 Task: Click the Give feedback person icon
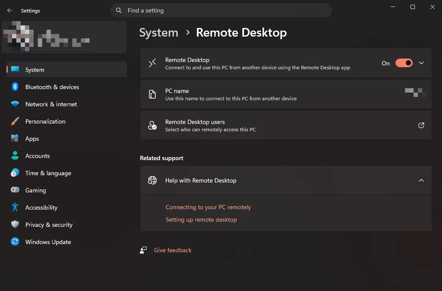pos(143,250)
